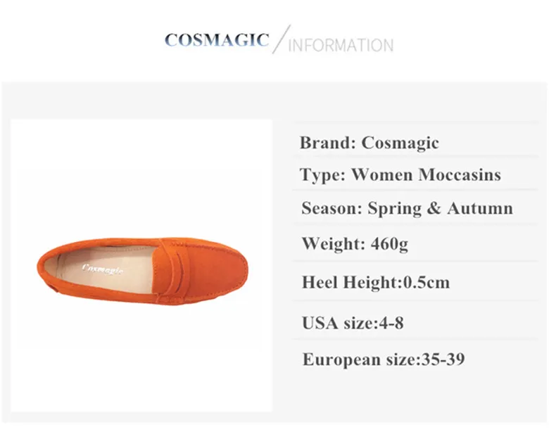549x434 pixels.
Task: Click the COSMAGIC header logo text
Action: coord(216,40)
